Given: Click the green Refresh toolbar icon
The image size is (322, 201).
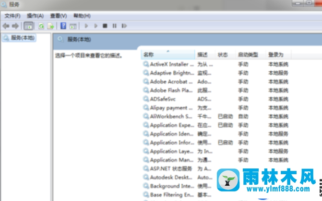Looking at the screenshot, I should point(41,26).
